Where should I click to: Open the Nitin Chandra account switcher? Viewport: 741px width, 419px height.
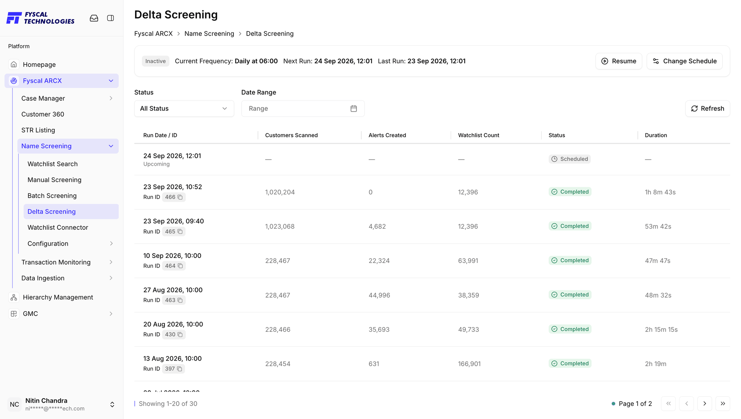click(112, 404)
